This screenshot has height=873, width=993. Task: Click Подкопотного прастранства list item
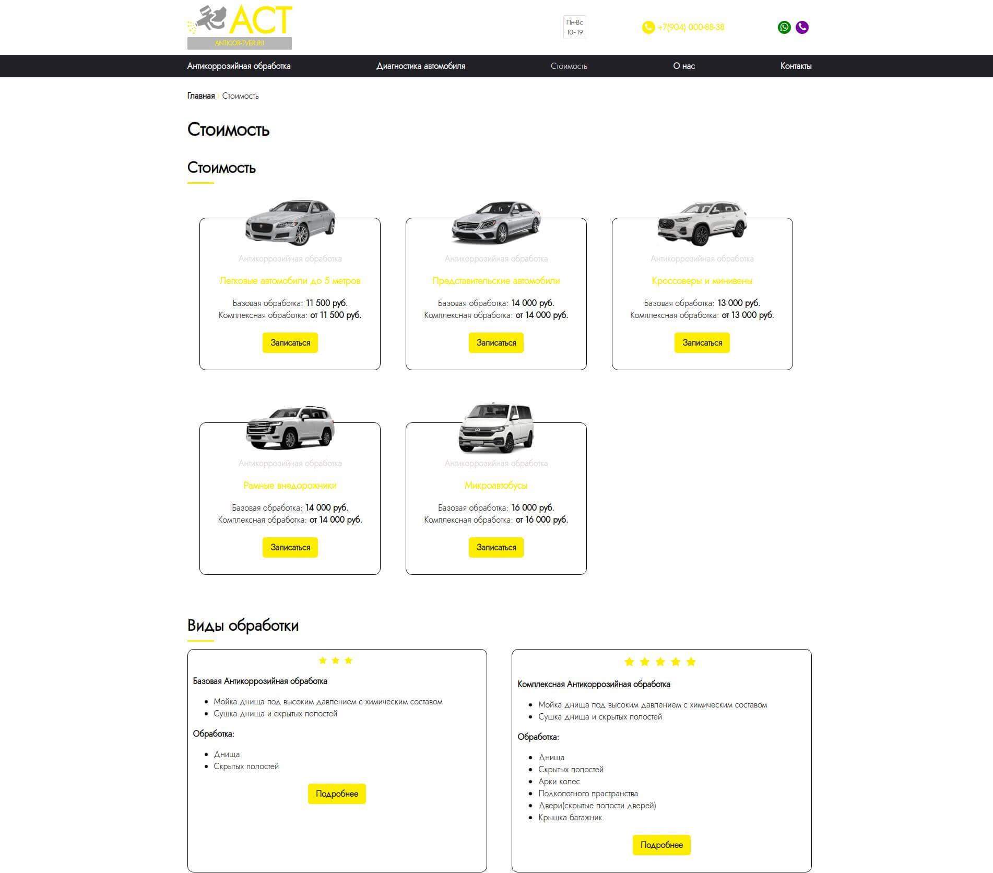click(588, 794)
